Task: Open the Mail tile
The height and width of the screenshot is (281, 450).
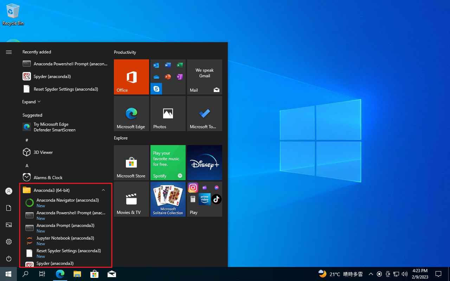Action: click(x=205, y=77)
